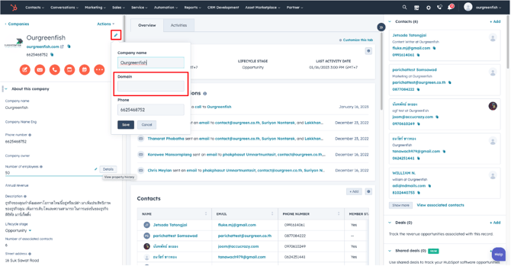
Task: Click the pencil icon next to Number of employees
Action: click(x=95, y=168)
